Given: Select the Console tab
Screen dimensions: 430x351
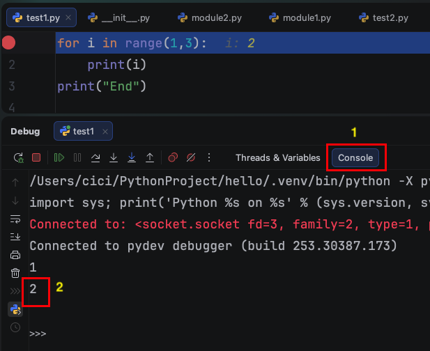Looking at the screenshot, I should pyautogui.click(x=355, y=158).
